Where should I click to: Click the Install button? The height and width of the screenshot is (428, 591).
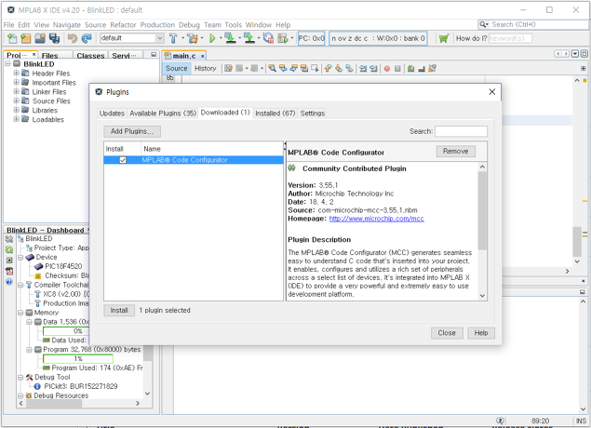(x=119, y=311)
